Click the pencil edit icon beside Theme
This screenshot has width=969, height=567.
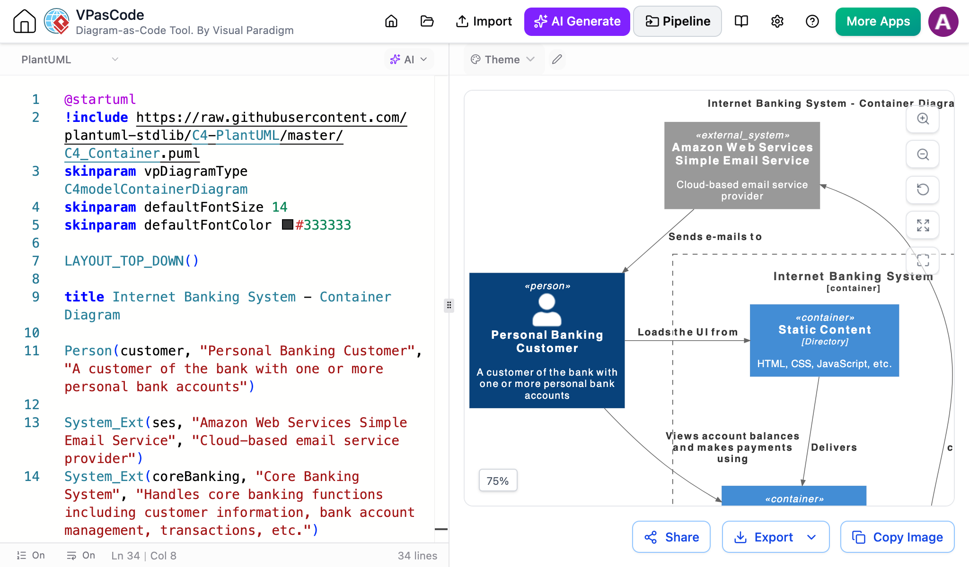pos(557,59)
